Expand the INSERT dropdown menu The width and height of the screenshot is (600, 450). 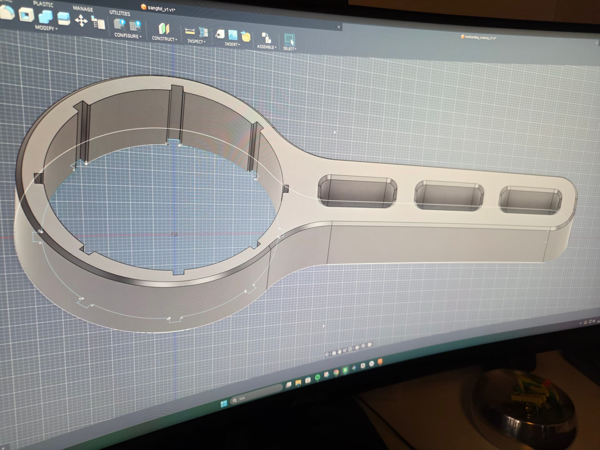tap(232, 44)
